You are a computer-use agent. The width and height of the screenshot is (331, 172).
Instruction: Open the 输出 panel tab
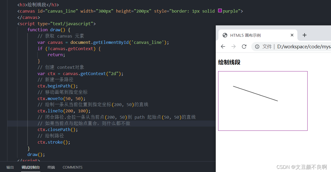tap(10, 167)
